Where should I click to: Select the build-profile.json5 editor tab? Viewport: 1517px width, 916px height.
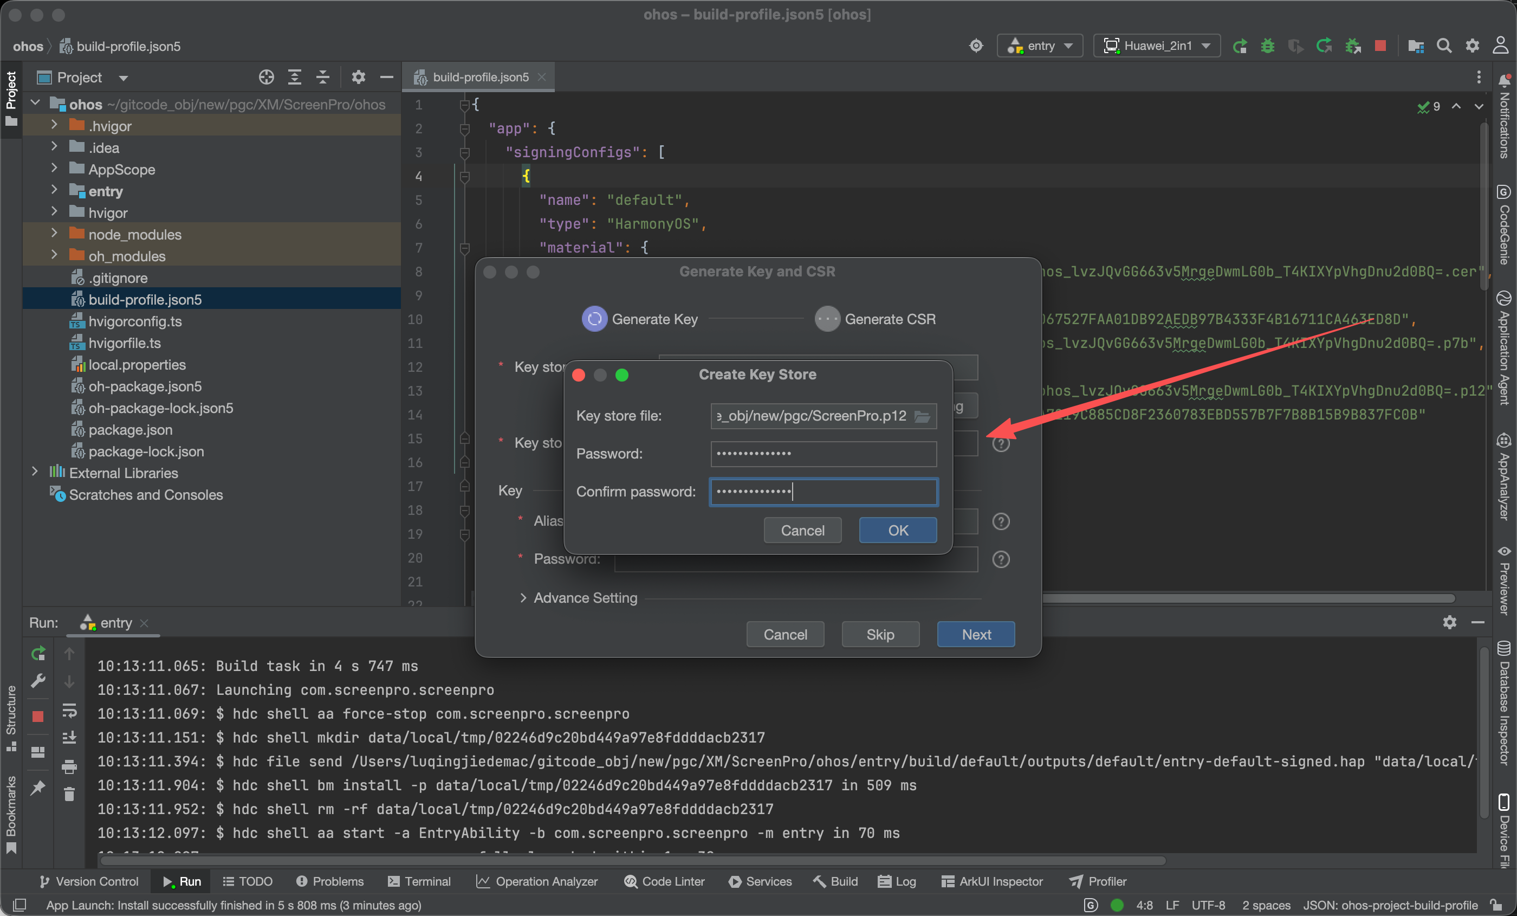click(x=479, y=77)
